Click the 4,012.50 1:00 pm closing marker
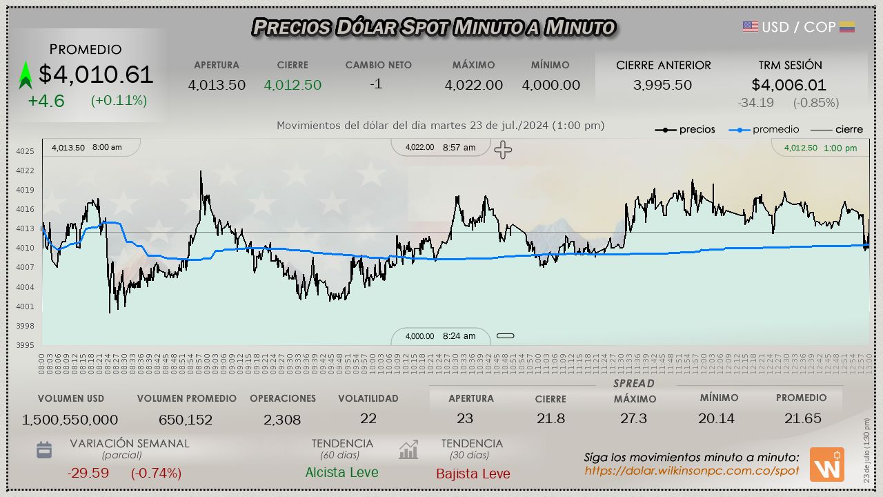The height and width of the screenshot is (497, 883). [x=820, y=148]
